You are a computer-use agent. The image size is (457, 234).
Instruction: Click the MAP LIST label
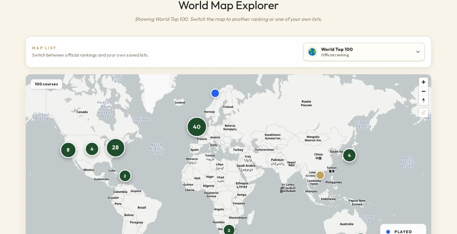click(44, 48)
